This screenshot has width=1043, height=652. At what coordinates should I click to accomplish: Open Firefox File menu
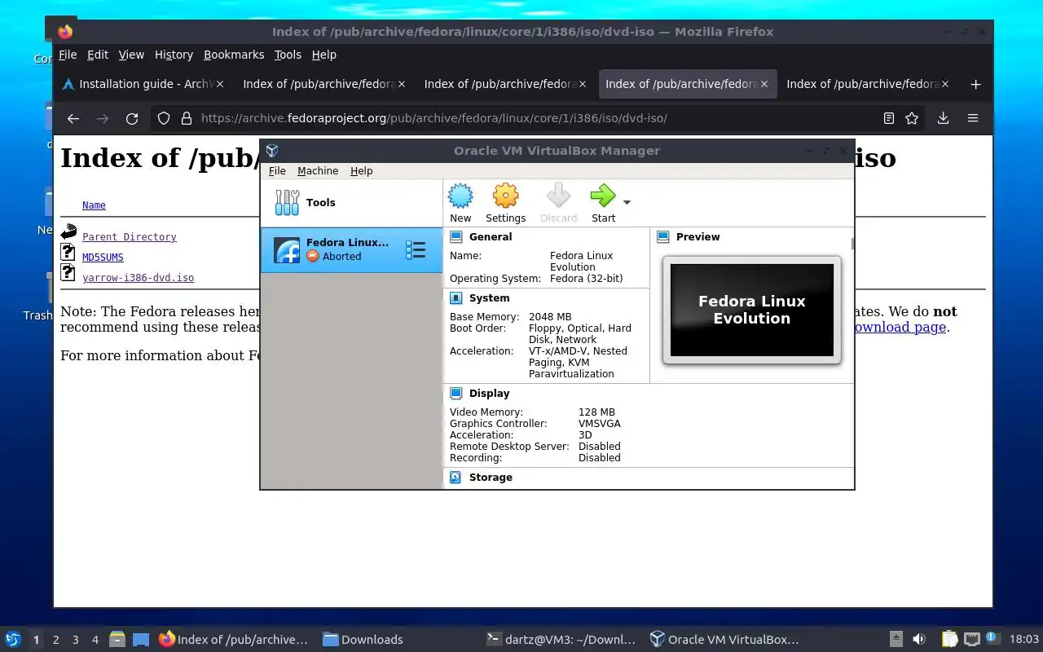pyautogui.click(x=68, y=55)
